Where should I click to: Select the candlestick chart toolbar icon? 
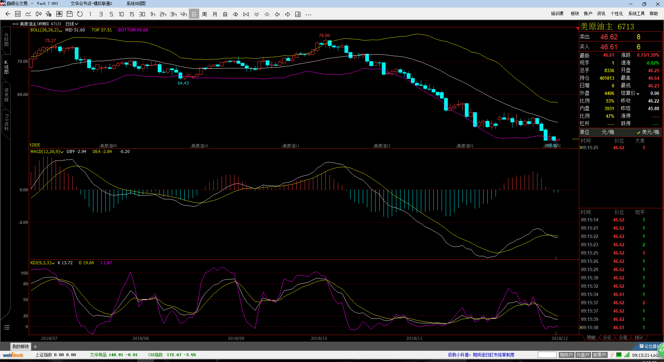(39, 14)
